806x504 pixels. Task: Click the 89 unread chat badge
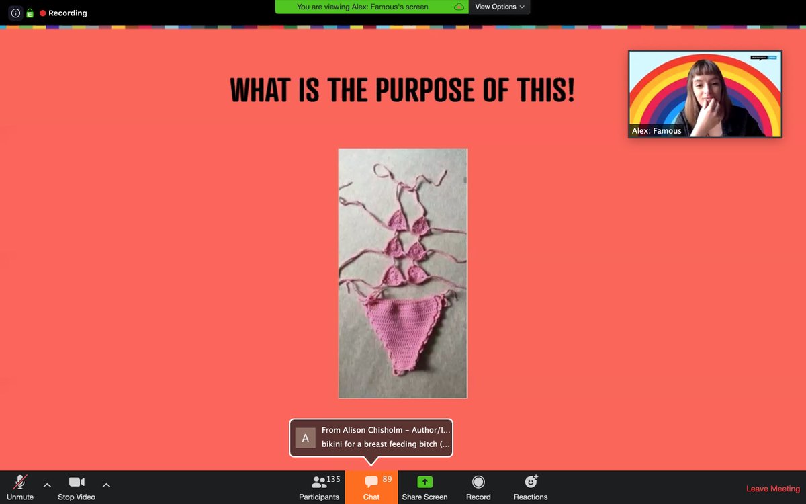click(385, 479)
